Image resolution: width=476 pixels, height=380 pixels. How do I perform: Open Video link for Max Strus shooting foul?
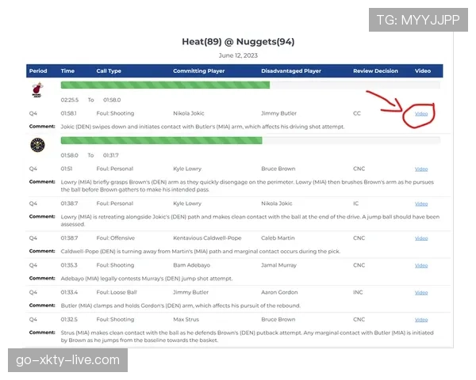tap(421, 320)
